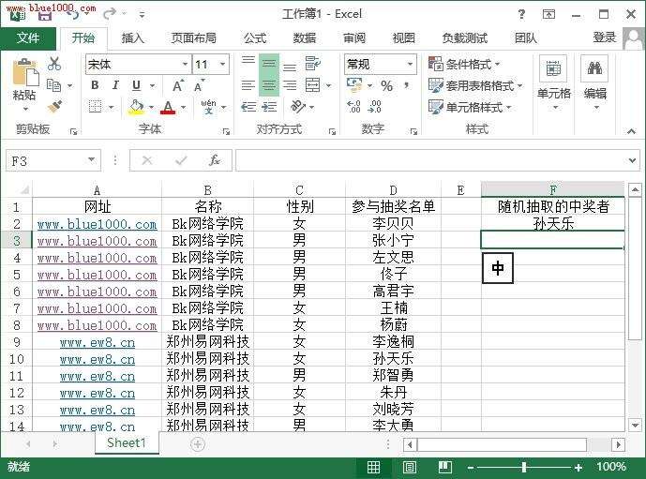Switch to Formulas (公式) tab
Image resolution: width=646 pixels, height=479 pixels.
pos(255,38)
